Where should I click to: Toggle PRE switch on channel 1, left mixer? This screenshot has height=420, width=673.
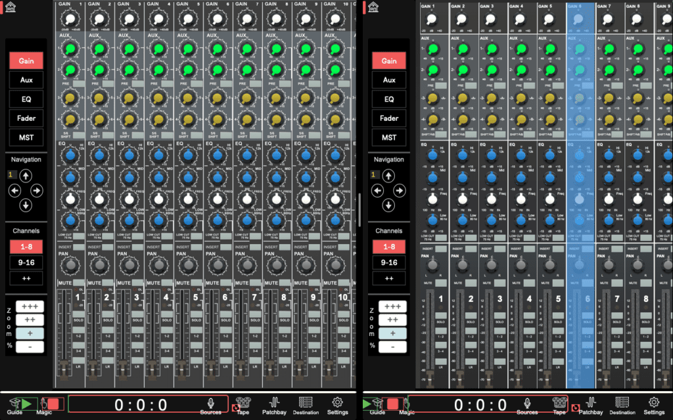tap(79, 83)
